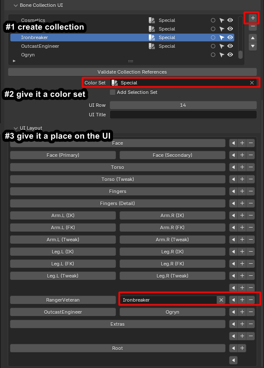The height and width of the screenshot is (368, 264).
Task: Click the Ironbreaker name field in layout
Action: [168, 300]
